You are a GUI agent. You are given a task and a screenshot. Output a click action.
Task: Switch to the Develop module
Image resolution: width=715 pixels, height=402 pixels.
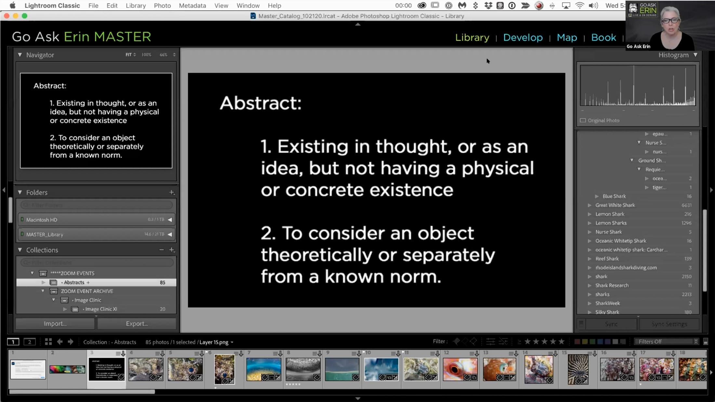tap(523, 37)
